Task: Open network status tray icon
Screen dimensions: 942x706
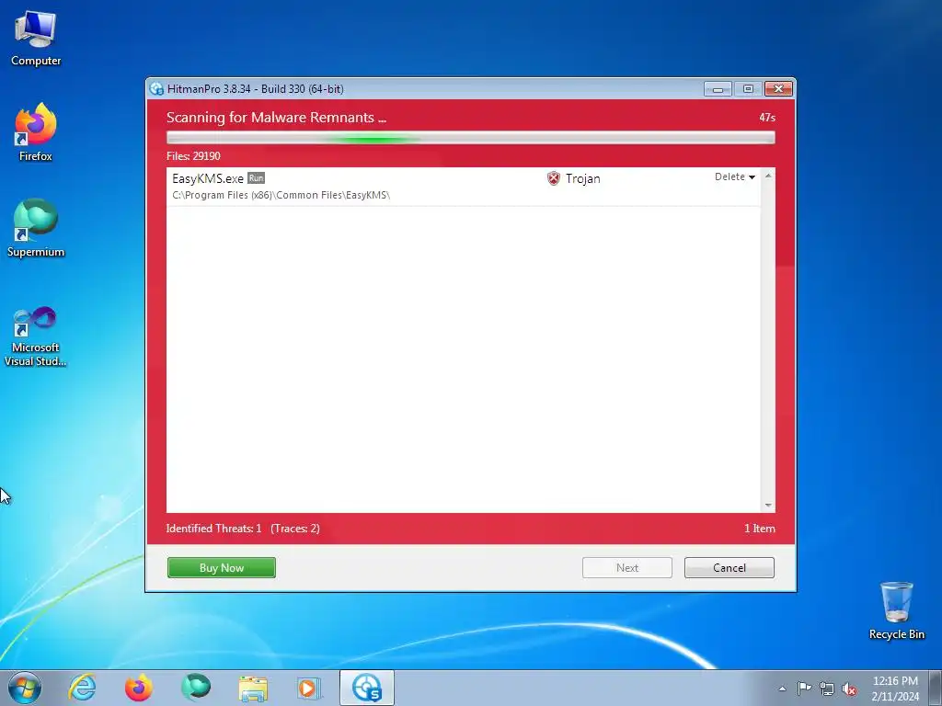Action: (827, 689)
